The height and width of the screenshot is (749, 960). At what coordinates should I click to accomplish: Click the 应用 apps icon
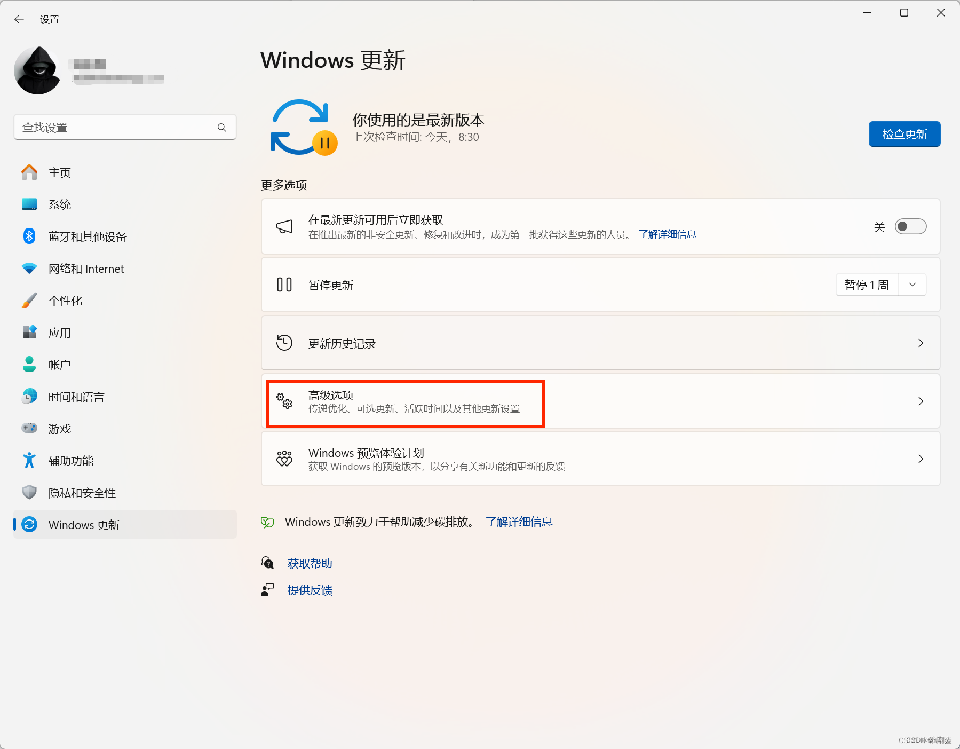pos(29,332)
